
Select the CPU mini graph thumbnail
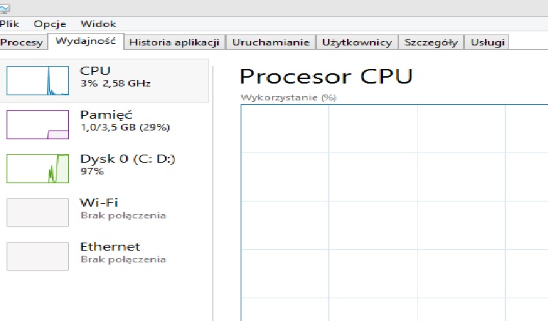click(x=37, y=80)
